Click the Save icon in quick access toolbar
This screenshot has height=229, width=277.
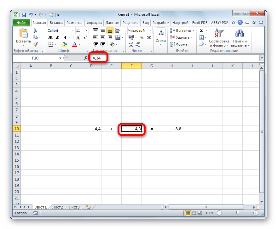click(x=24, y=14)
